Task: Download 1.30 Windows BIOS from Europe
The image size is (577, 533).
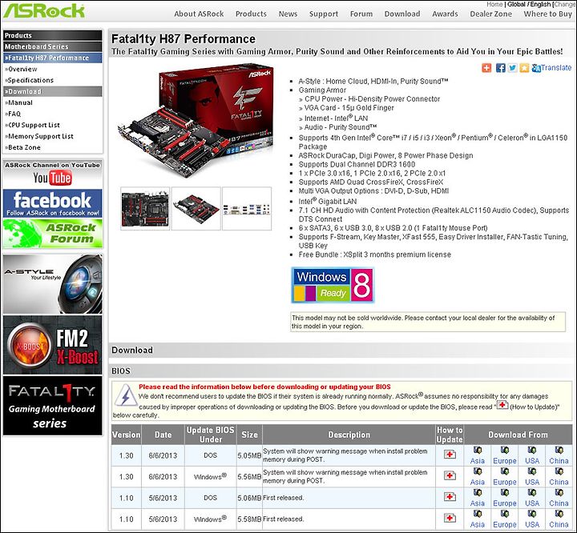Action: pos(505,477)
